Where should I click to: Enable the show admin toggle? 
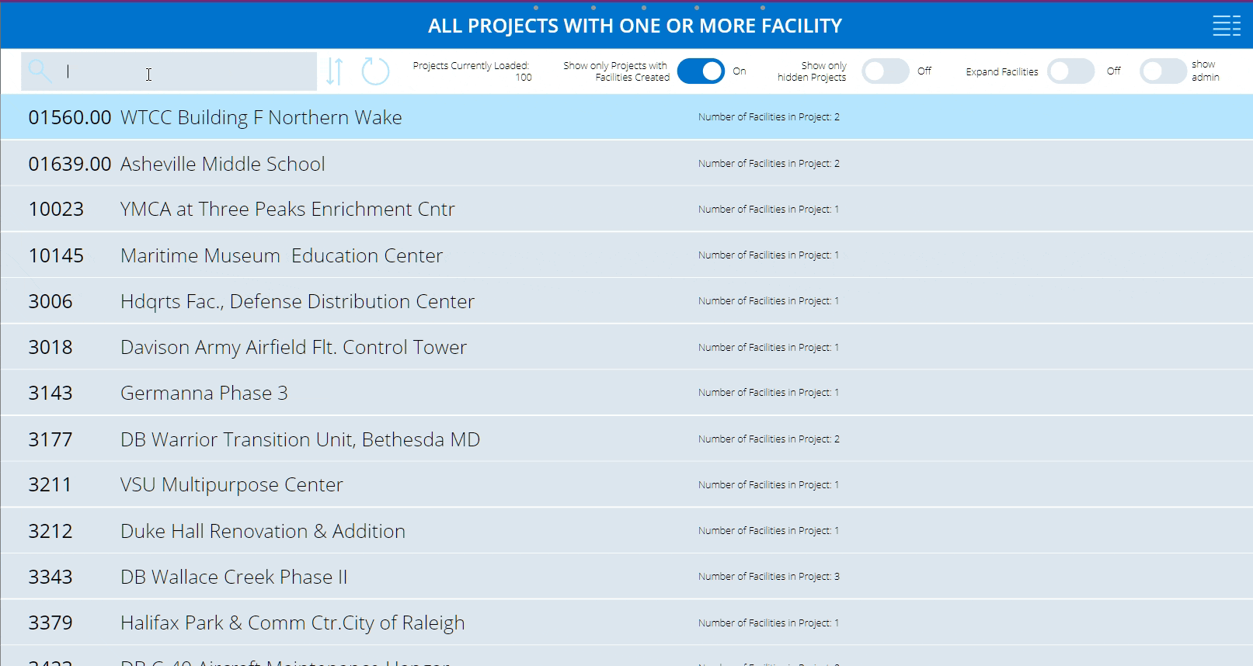1162,71
